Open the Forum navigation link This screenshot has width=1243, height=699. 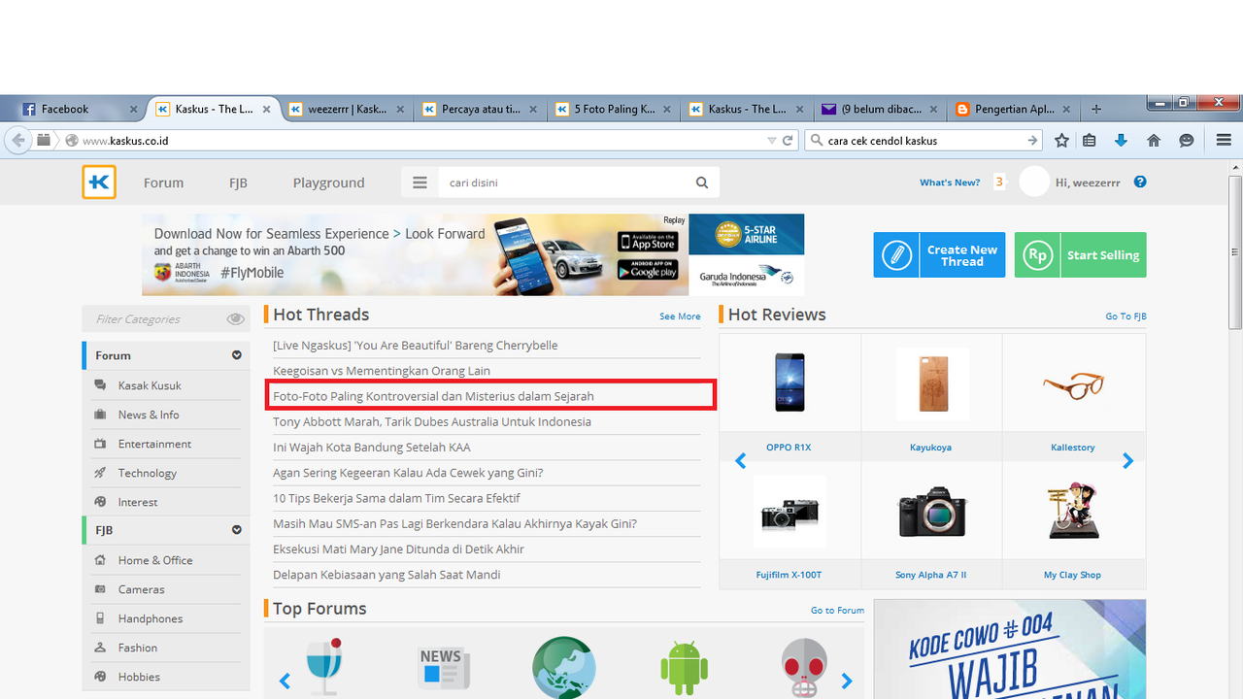point(163,183)
